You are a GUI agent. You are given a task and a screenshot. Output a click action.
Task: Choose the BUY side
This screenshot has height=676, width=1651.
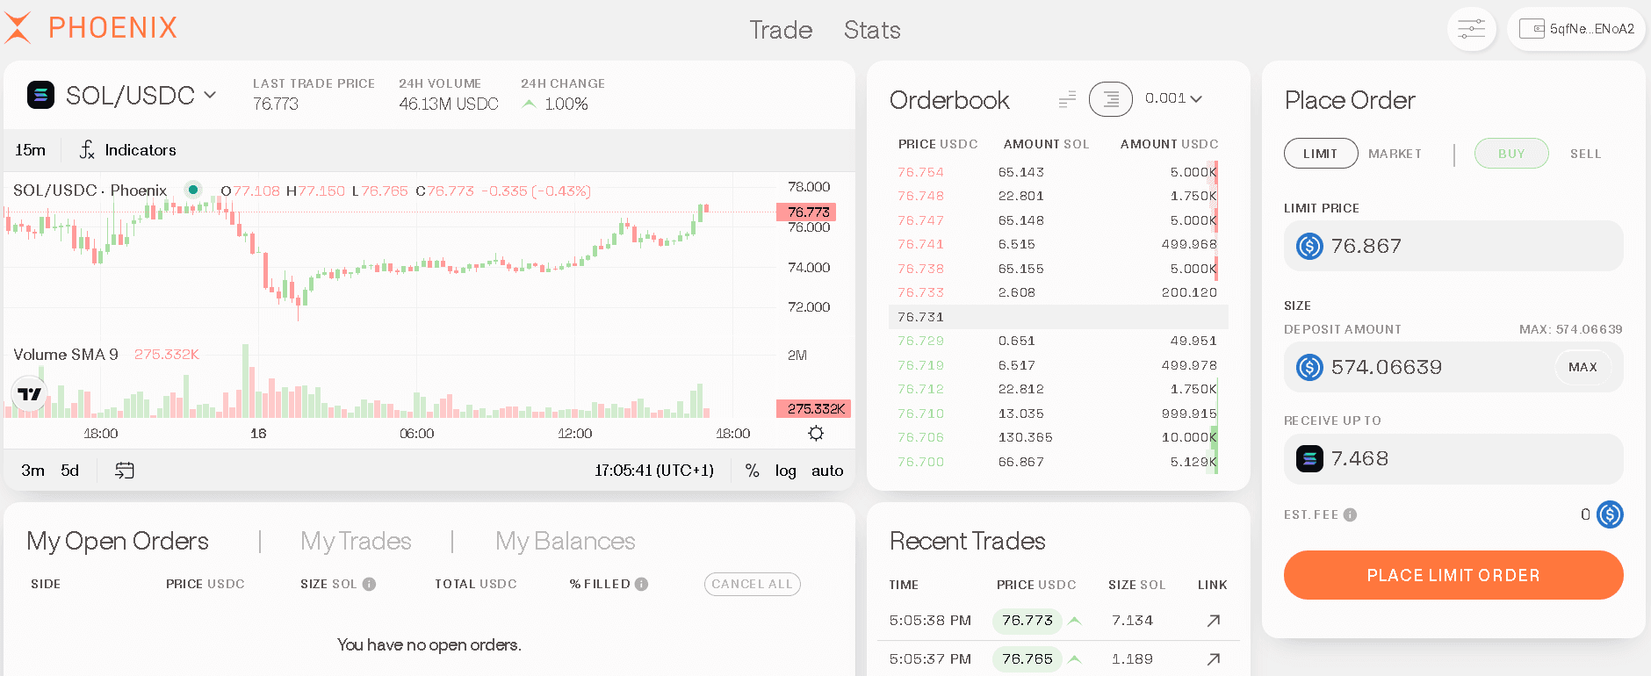pyautogui.click(x=1511, y=154)
